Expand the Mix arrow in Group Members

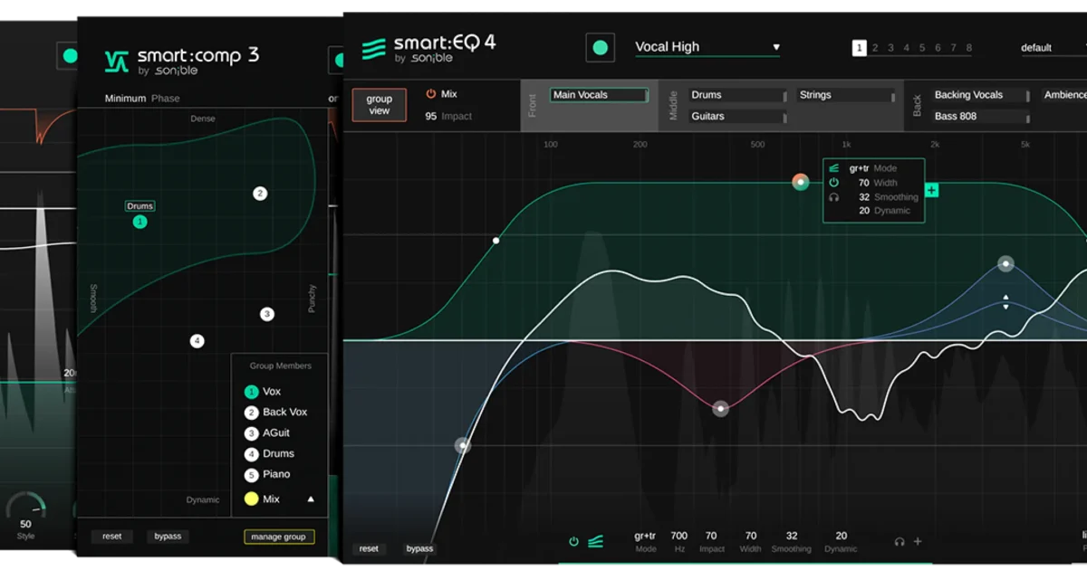click(x=311, y=499)
